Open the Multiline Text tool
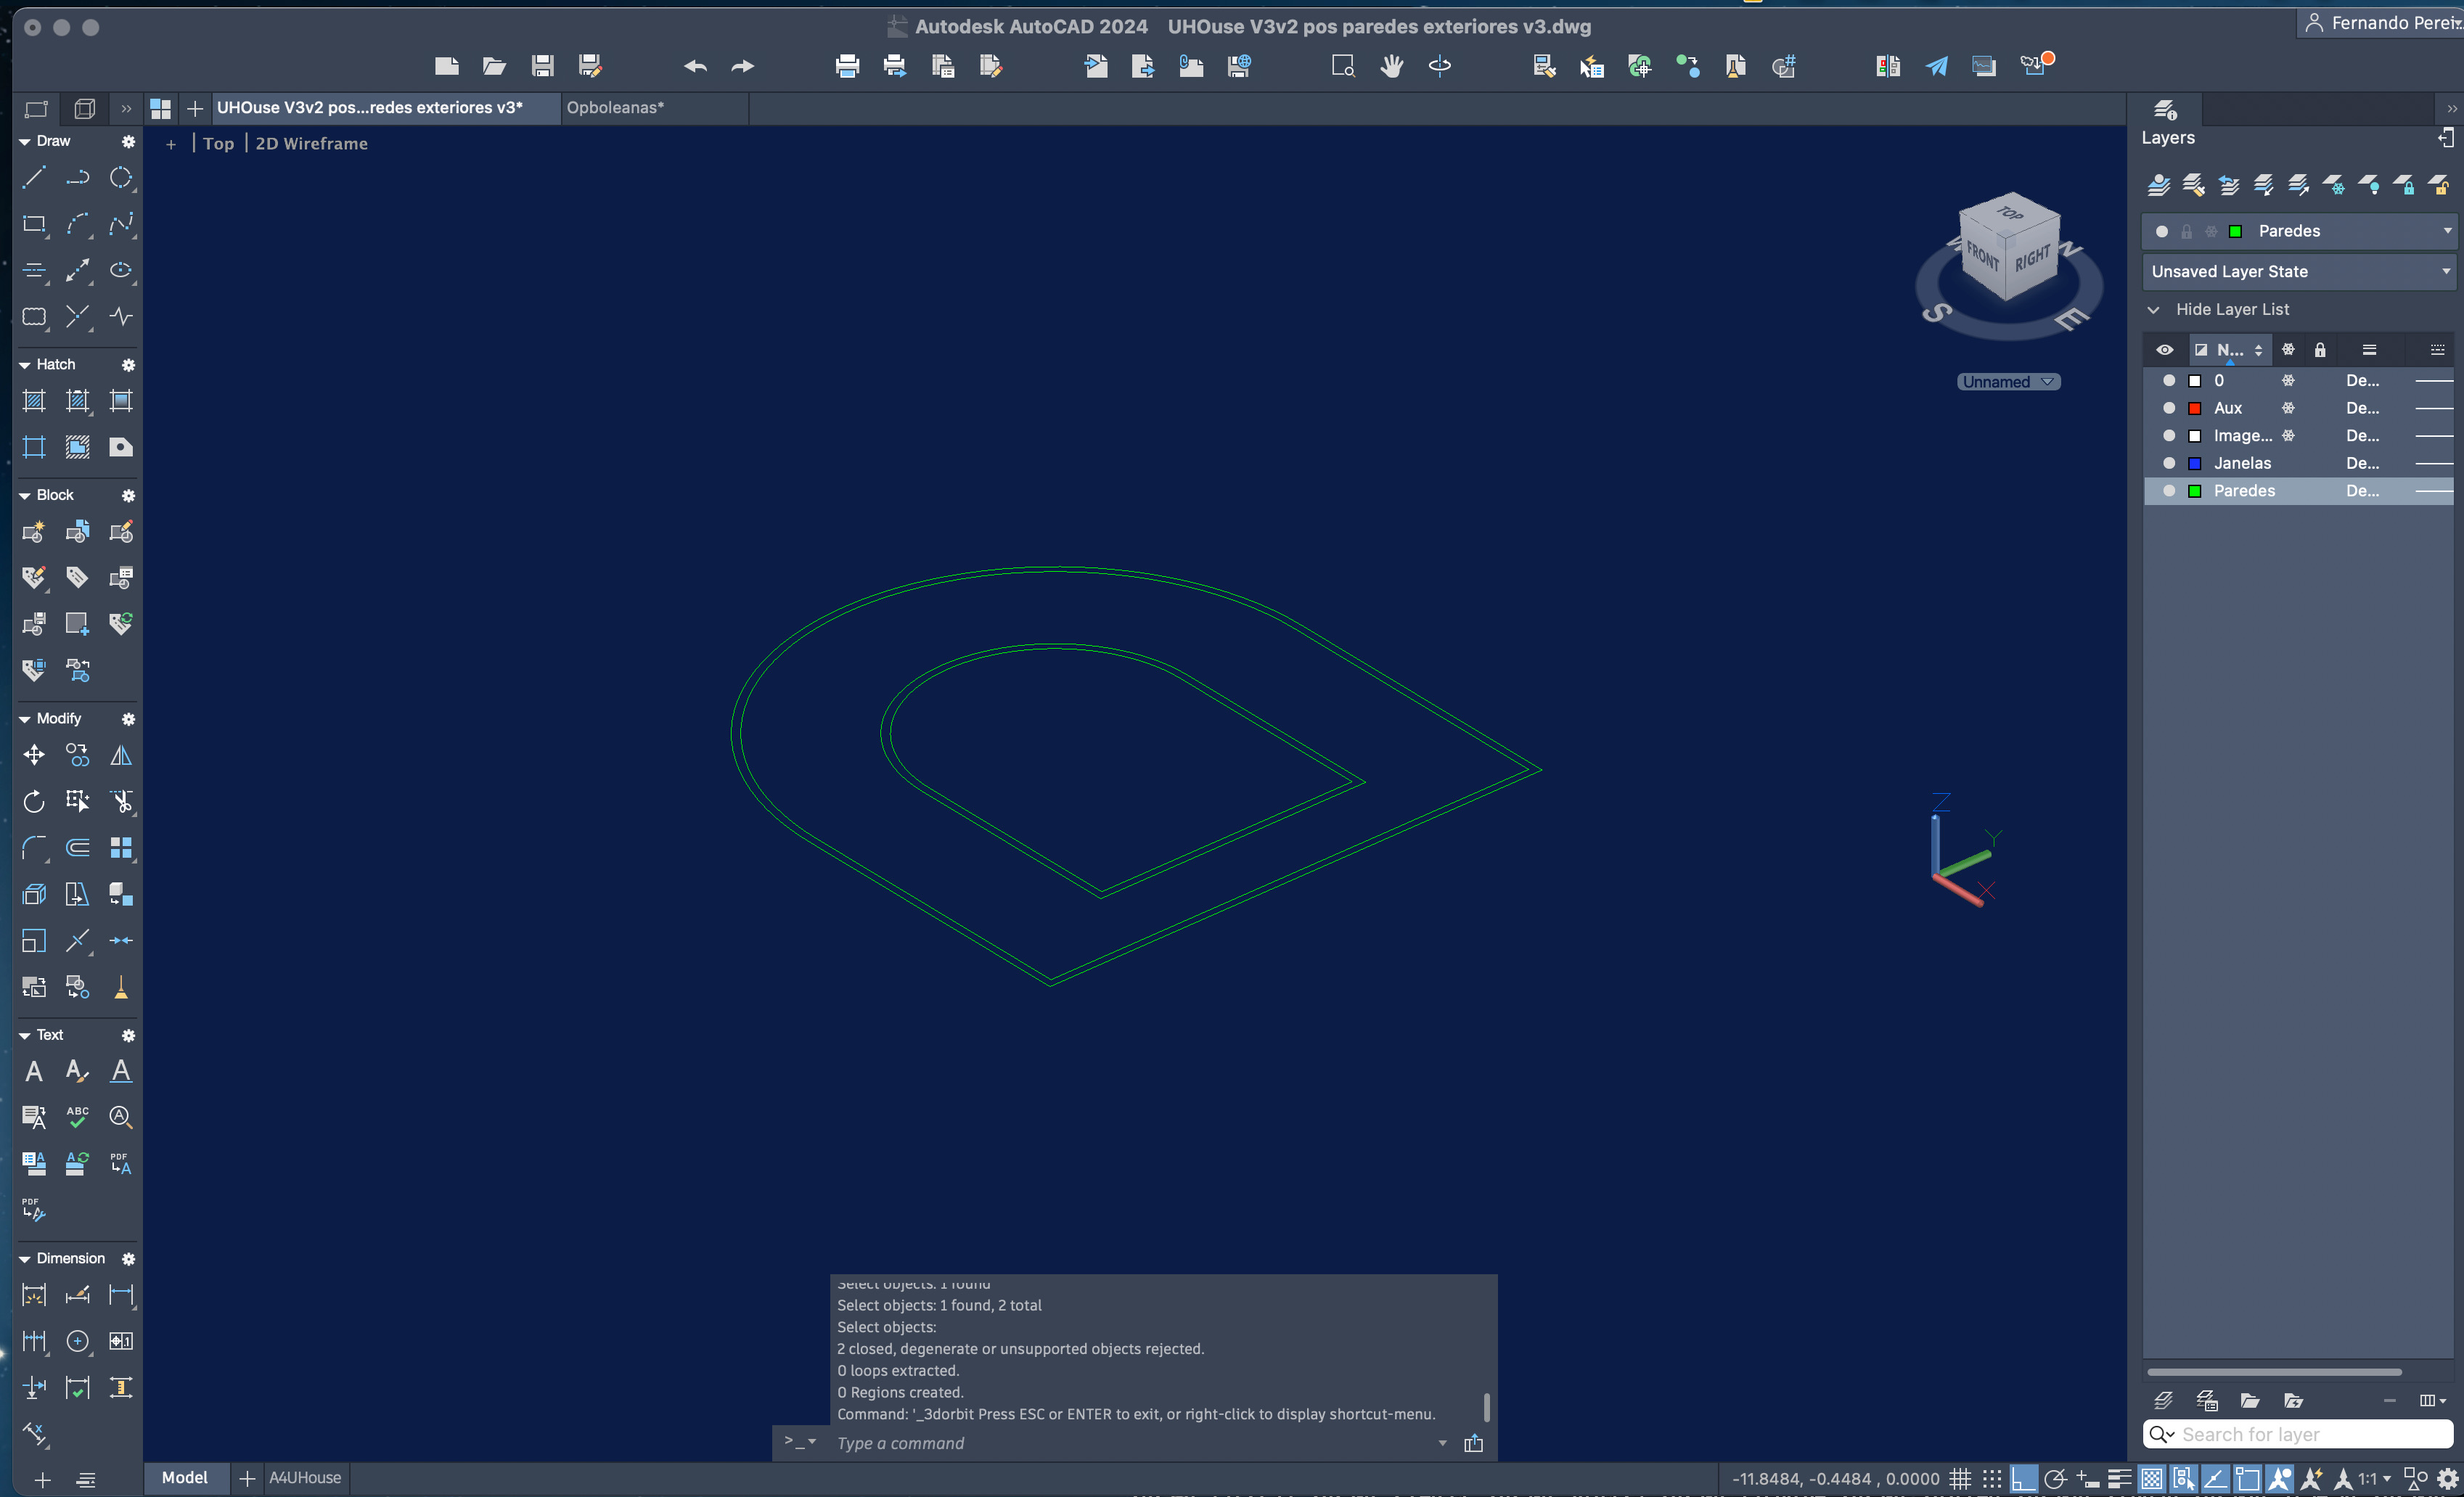 pos(34,1071)
